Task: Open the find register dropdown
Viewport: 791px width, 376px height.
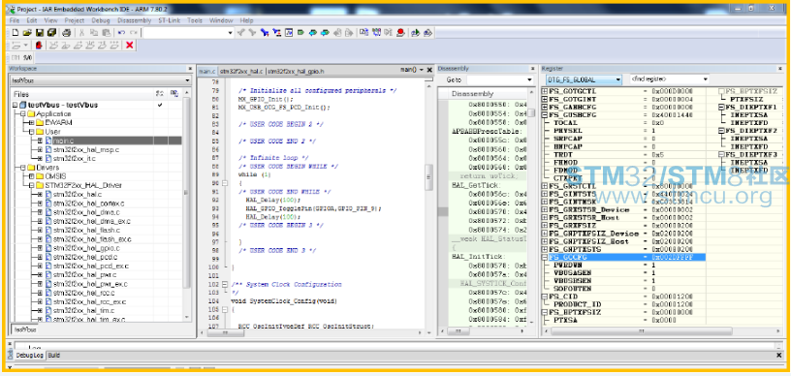Action: pos(705,79)
